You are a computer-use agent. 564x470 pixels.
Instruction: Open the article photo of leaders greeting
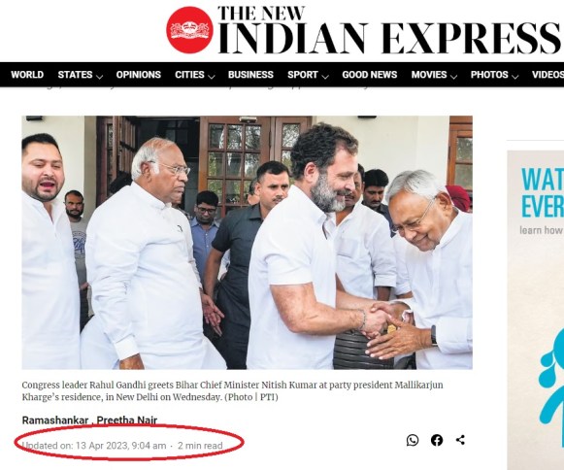coord(248,243)
